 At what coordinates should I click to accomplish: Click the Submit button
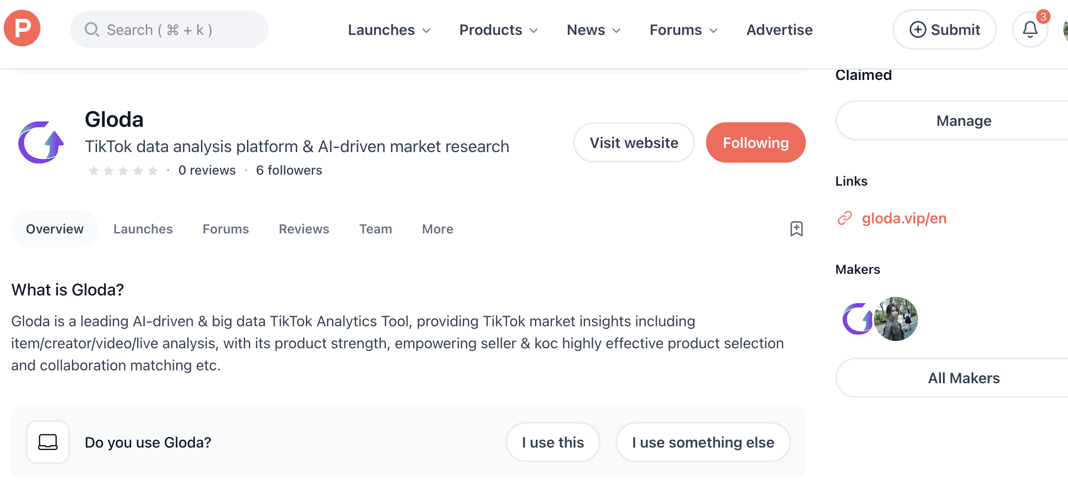click(x=945, y=30)
